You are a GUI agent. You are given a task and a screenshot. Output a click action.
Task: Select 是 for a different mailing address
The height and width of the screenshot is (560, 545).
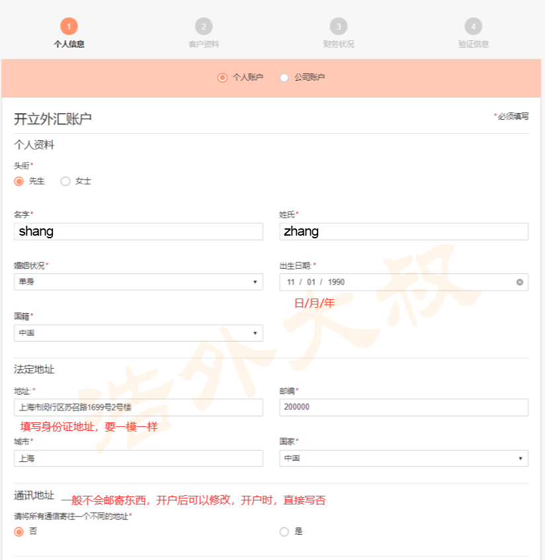coord(284,532)
